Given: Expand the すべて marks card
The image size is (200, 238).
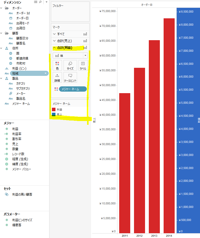Looking at the screenshot, I should (54, 34).
